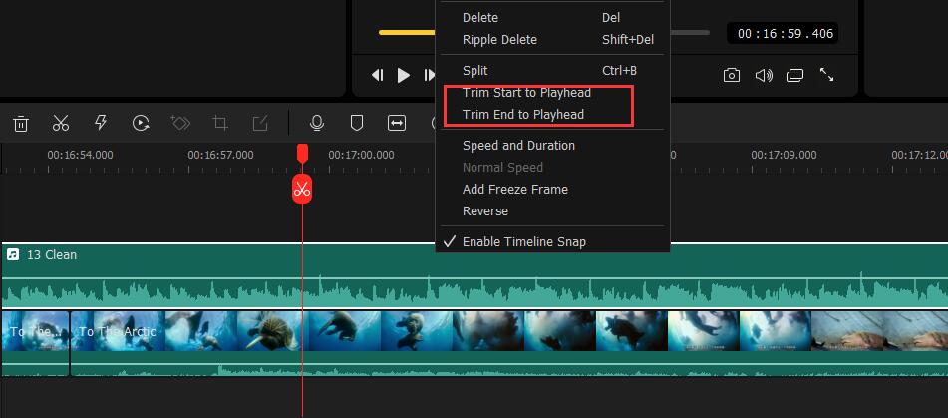Viewport: 948px width, 418px height.
Task: Open the detach preview window icon
Action: tap(795, 75)
